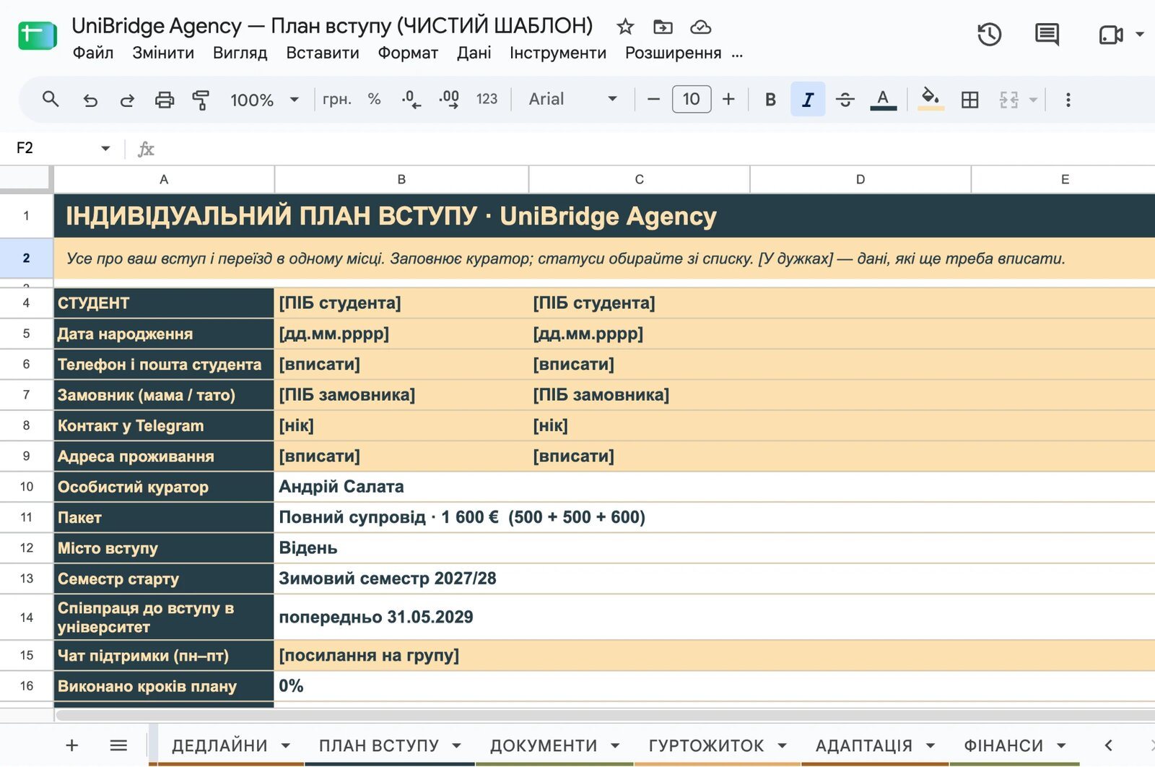Toggle bold formatting

770,100
